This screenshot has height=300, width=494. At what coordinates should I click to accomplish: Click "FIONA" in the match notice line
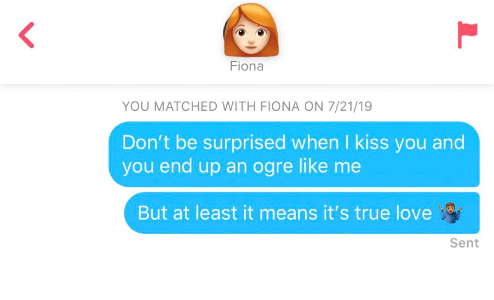(x=280, y=106)
